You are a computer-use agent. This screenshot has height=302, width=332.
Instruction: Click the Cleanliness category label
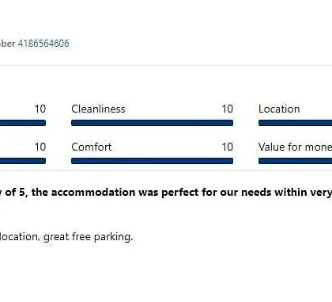[x=98, y=109]
